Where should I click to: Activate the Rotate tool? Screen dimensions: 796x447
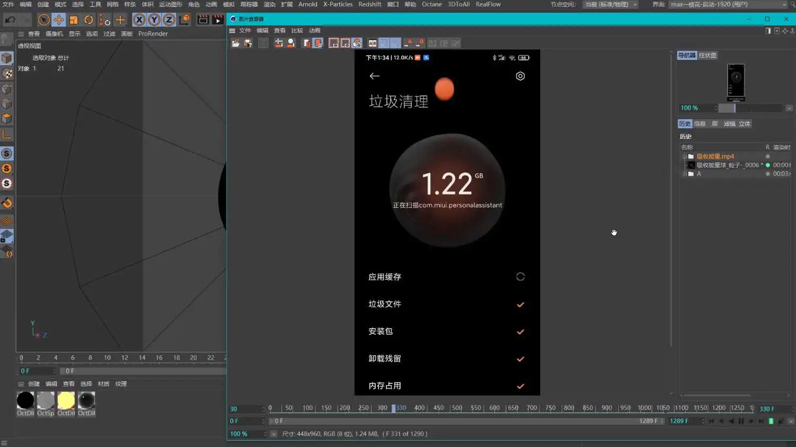point(89,20)
